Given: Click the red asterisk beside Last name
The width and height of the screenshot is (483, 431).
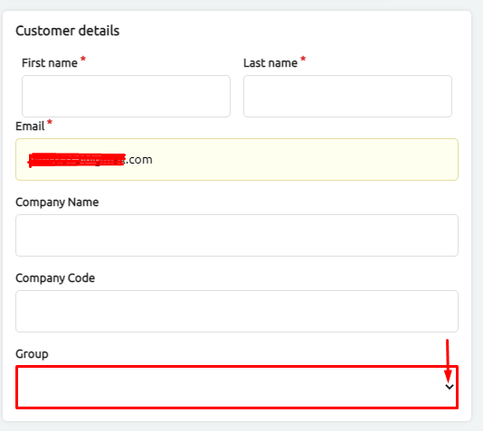Looking at the screenshot, I should click(303, 59).
